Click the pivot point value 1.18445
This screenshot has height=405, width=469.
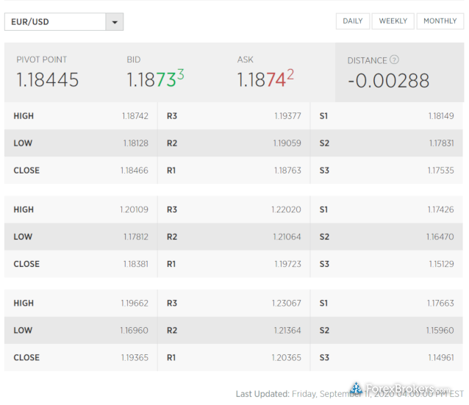tap(47, 81)
